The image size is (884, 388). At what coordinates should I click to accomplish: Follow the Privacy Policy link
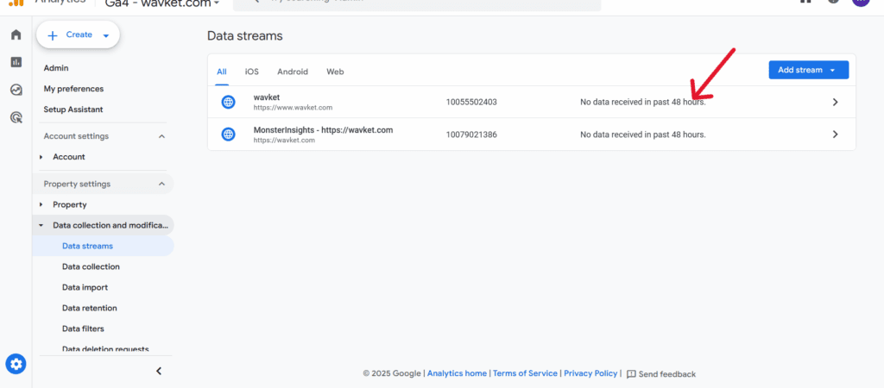(x=590, y=373)
